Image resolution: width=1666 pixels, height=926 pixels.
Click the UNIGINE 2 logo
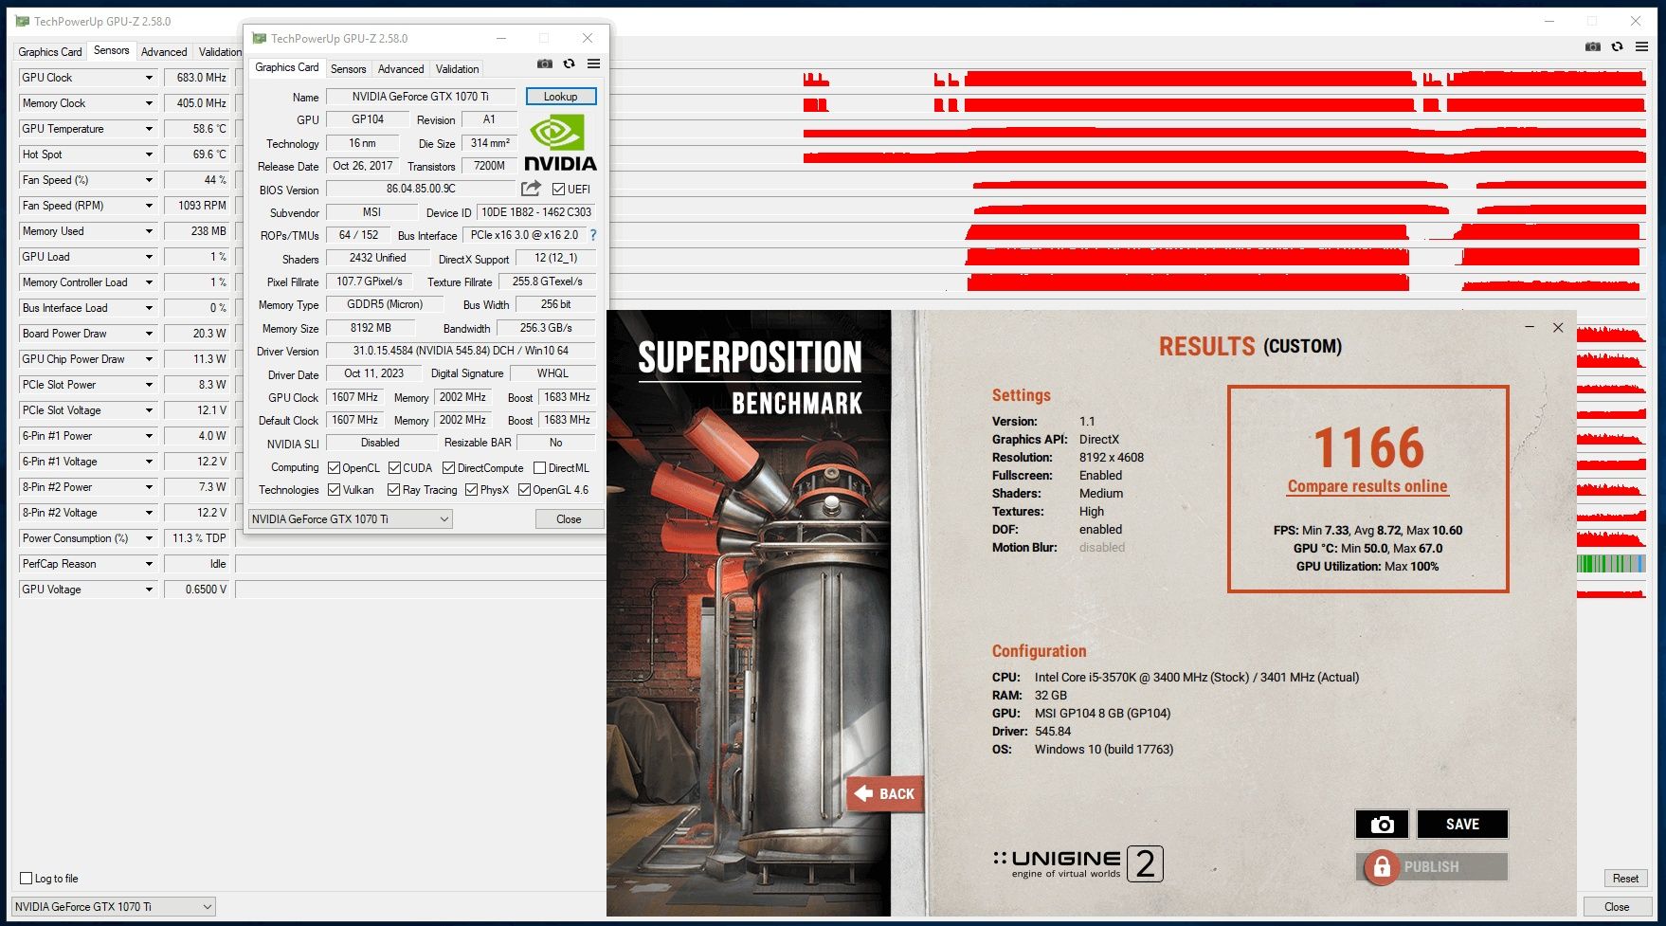tap(1077, 863)
